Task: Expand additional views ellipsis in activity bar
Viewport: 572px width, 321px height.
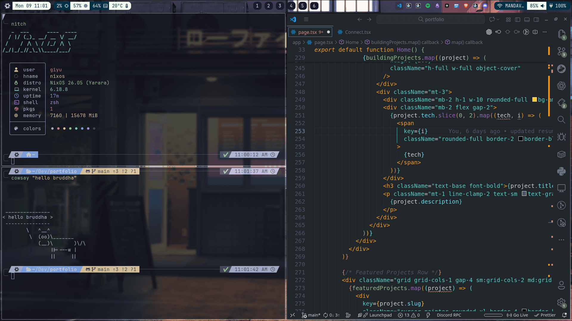Action: pyautogui.click(x=561, y=240)
